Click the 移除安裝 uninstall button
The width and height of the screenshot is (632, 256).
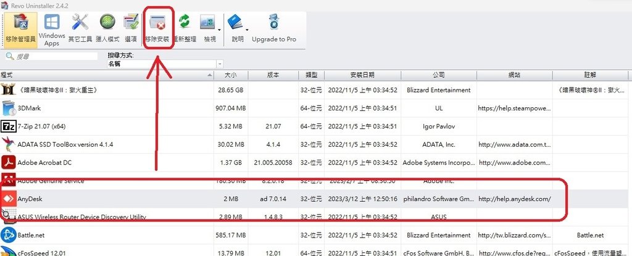157,29
